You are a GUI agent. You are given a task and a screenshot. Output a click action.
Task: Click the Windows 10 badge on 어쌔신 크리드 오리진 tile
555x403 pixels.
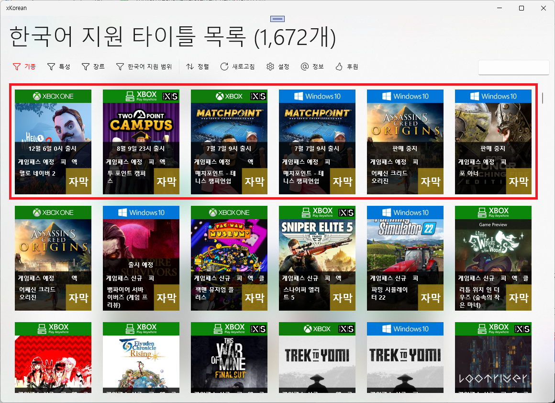coord(405,96)
